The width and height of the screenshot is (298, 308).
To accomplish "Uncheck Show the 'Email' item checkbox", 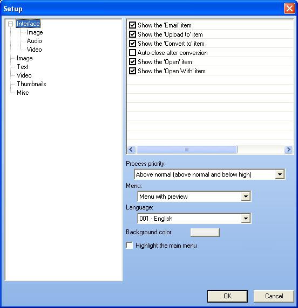I will 132,25.
